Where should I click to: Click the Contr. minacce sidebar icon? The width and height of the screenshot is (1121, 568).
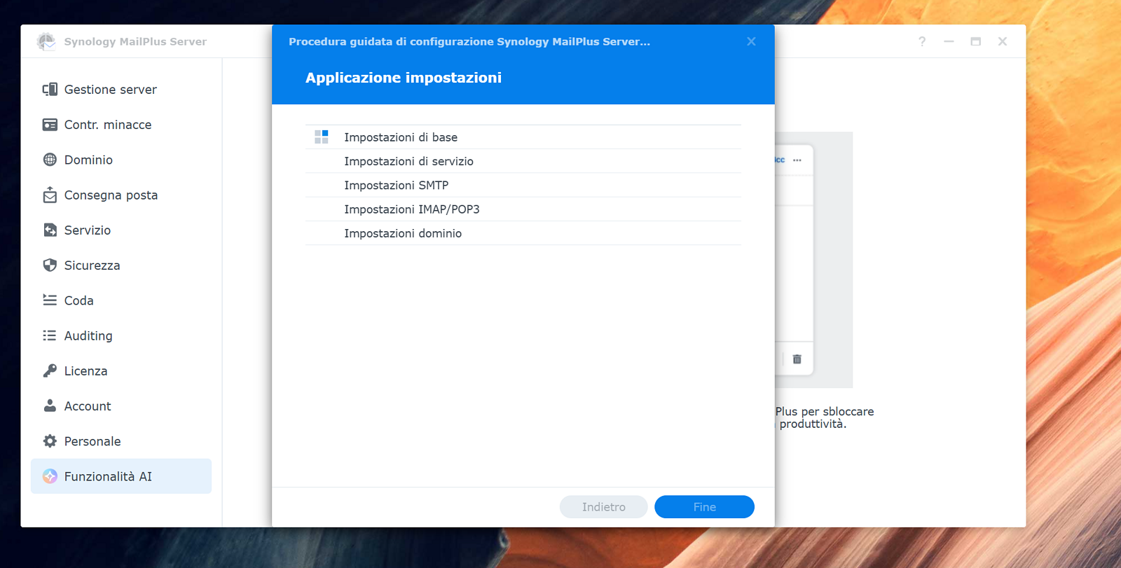point(50,125)
